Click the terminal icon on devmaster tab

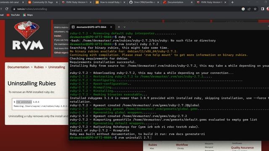point(73,27)
